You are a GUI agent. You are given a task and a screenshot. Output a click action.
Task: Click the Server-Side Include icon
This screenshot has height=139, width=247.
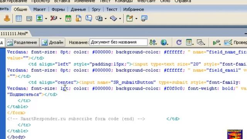pos(78,18)
